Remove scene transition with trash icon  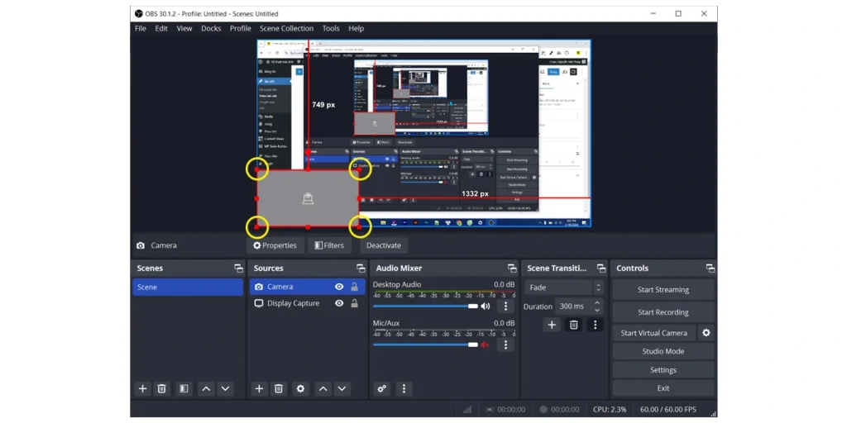(x=574, y=325)
